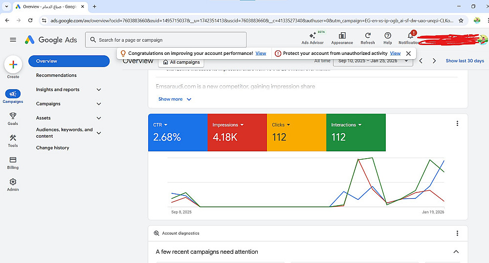
Task: View the Notifications bell
Action: (x=410, y=36)
